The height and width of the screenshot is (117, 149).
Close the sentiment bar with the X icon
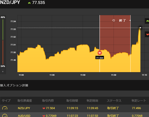tap(3, 71)
